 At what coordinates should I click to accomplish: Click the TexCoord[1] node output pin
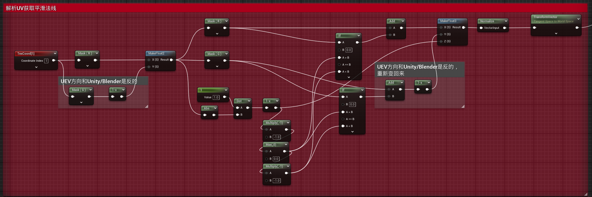coord(54,60)
